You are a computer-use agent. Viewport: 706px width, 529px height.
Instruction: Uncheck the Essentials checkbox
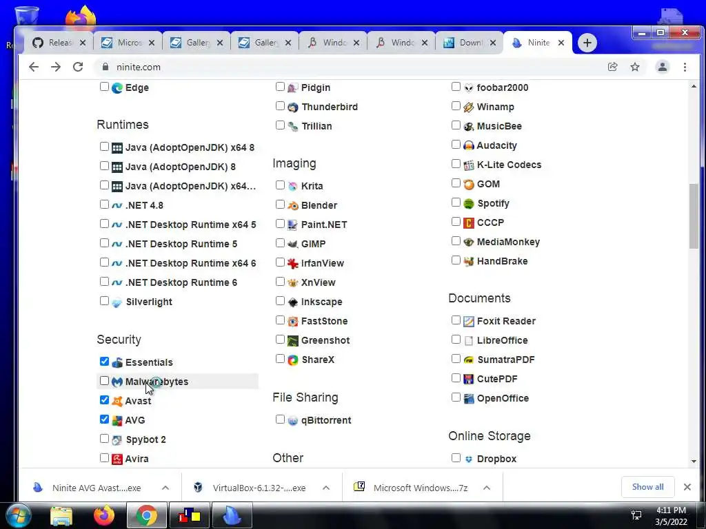104,361
